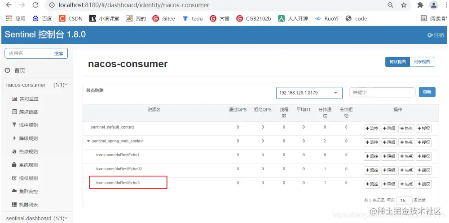The image size is (449, 223).
Task: Add 流控 rule for /consumer/doRestEcho1
Action: pos(372,156)
